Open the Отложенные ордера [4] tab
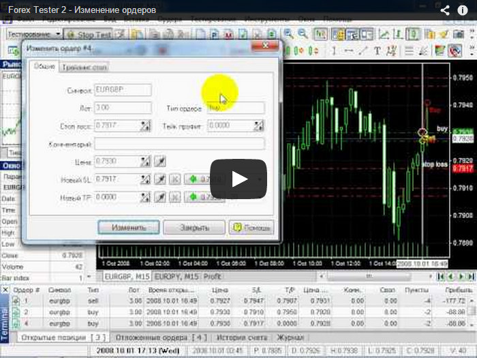The width and height of the screenshot is (477, 358). [x=161, y=338]
